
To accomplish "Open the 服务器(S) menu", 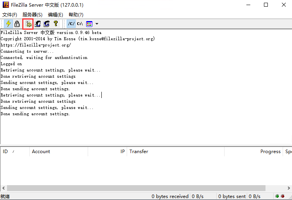I will 32,15.
